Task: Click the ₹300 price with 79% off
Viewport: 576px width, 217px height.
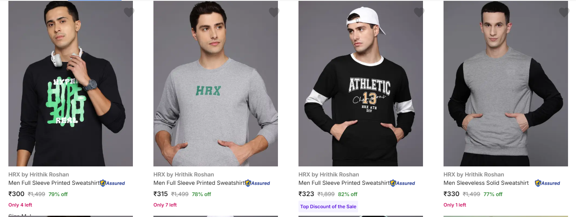Action: point(17,194)
